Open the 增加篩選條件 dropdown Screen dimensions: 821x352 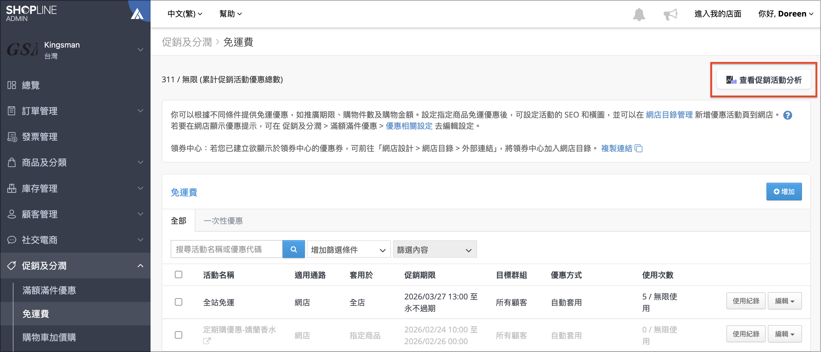349,249
